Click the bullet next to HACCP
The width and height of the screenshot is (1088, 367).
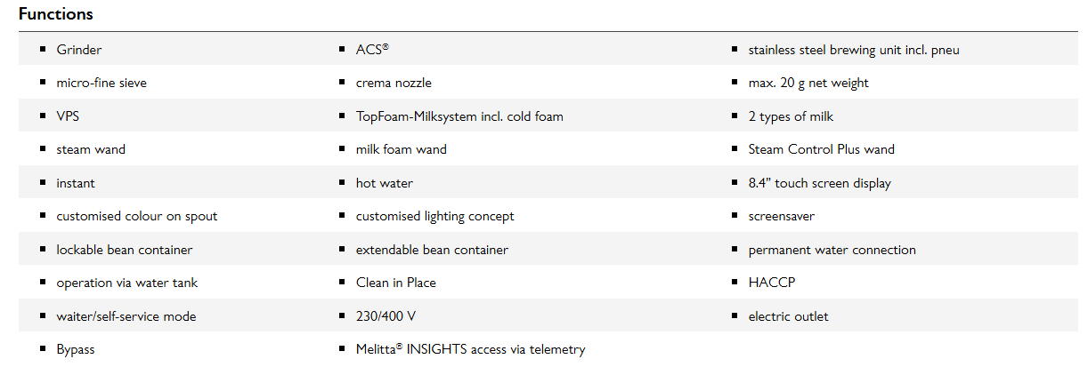point(735,282)
